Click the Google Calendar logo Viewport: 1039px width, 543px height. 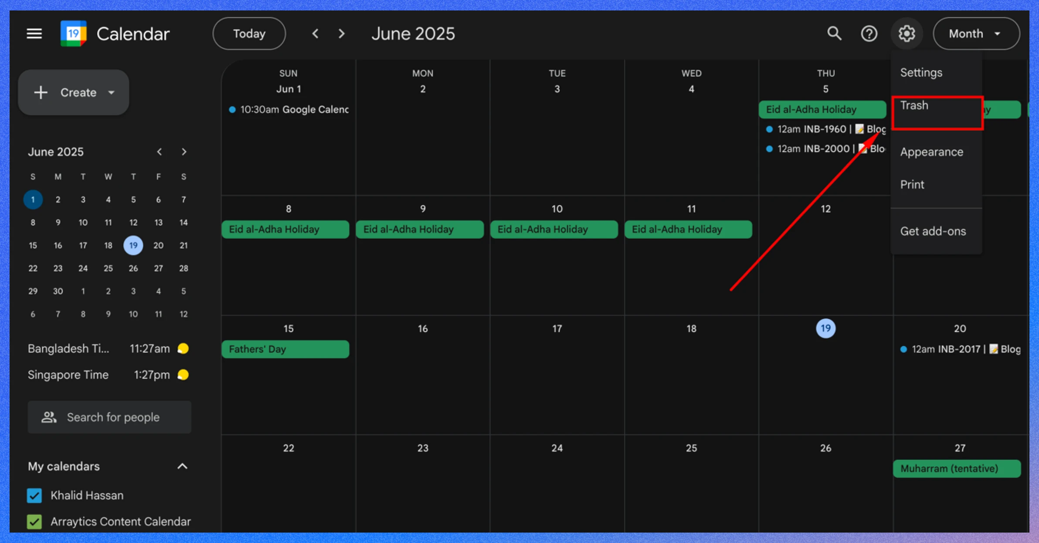[x=73, y=34]
